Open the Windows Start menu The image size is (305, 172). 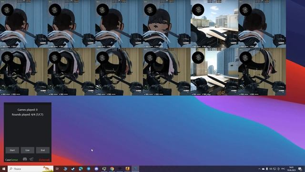click(x=4, y=169)
